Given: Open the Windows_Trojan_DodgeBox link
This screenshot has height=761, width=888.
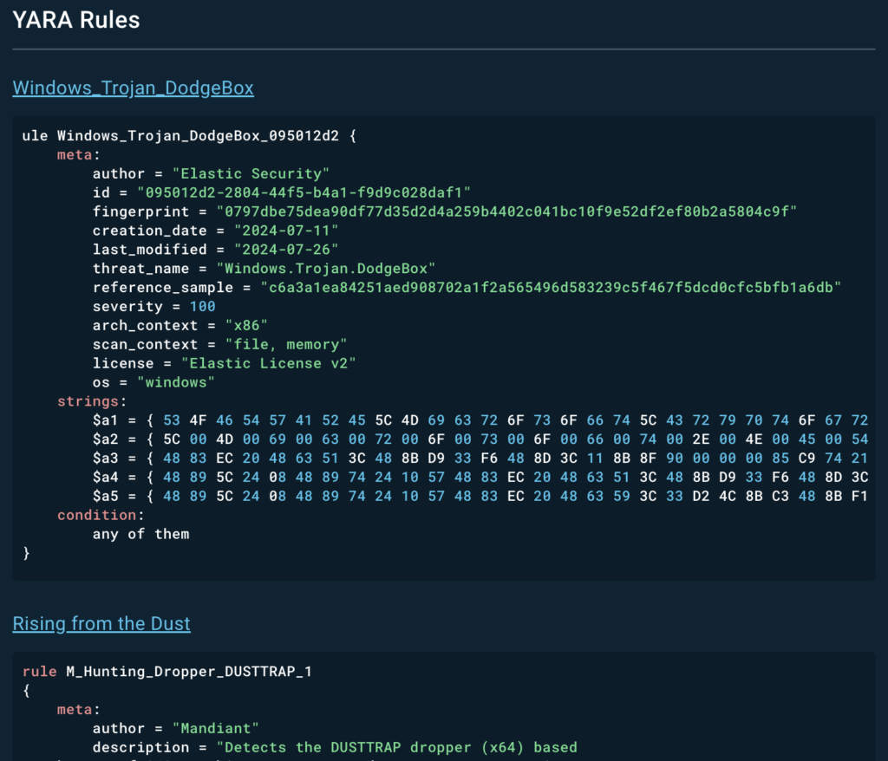Looking at the screenshot, I should coord(133,88).
